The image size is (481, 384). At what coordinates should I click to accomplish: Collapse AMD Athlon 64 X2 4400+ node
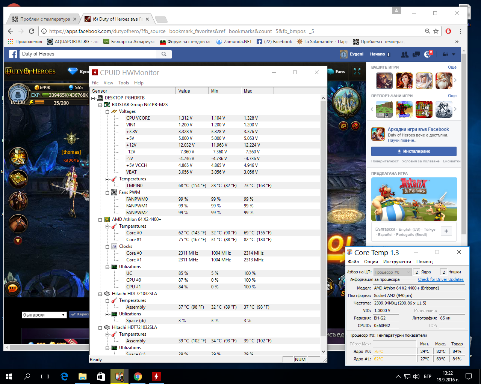pos(100,219)
